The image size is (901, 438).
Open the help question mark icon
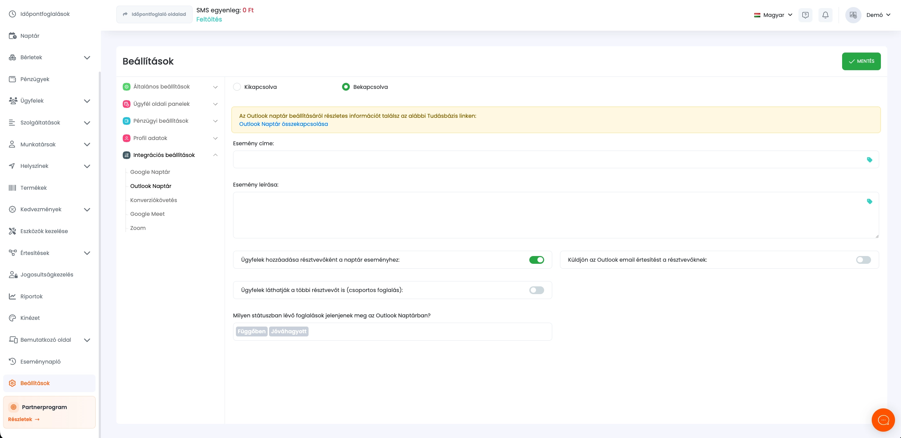[x=805, y=15]
